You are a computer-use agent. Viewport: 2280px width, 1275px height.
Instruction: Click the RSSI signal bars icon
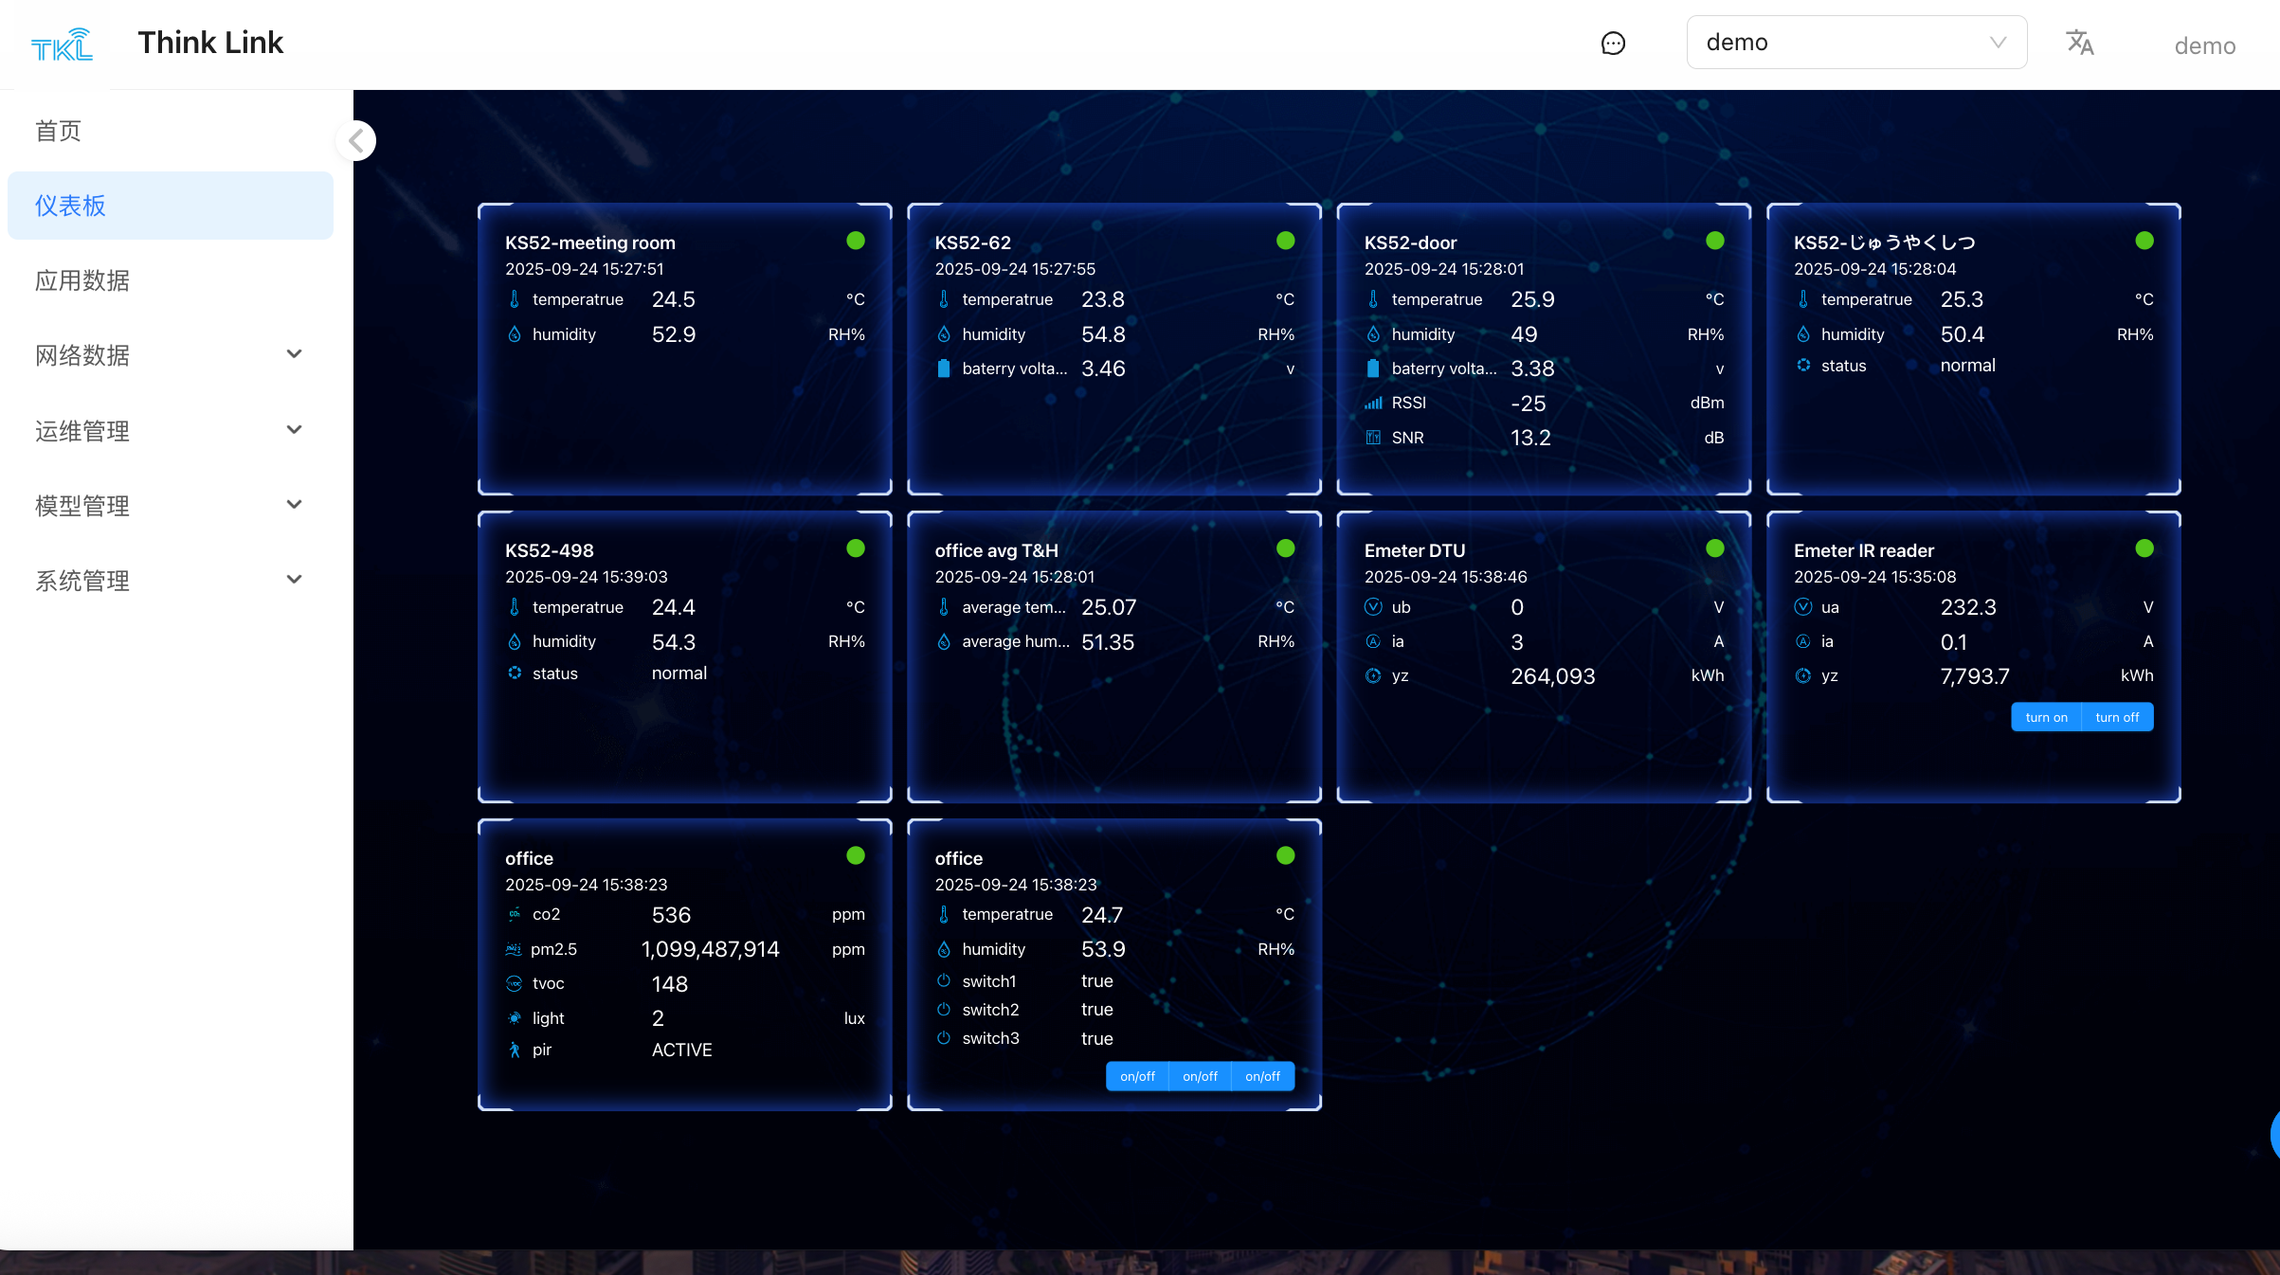[x=1373, y=404]
